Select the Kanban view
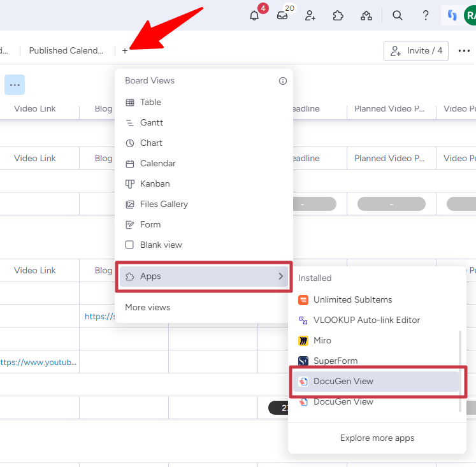476x467 pixels. click(203, 183)
